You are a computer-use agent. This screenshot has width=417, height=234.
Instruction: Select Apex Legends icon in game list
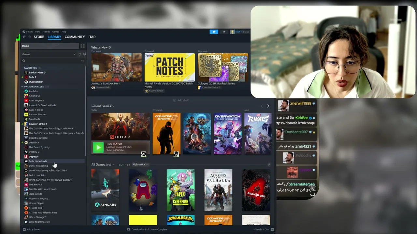pyautogui.click(x=26, y=100)
